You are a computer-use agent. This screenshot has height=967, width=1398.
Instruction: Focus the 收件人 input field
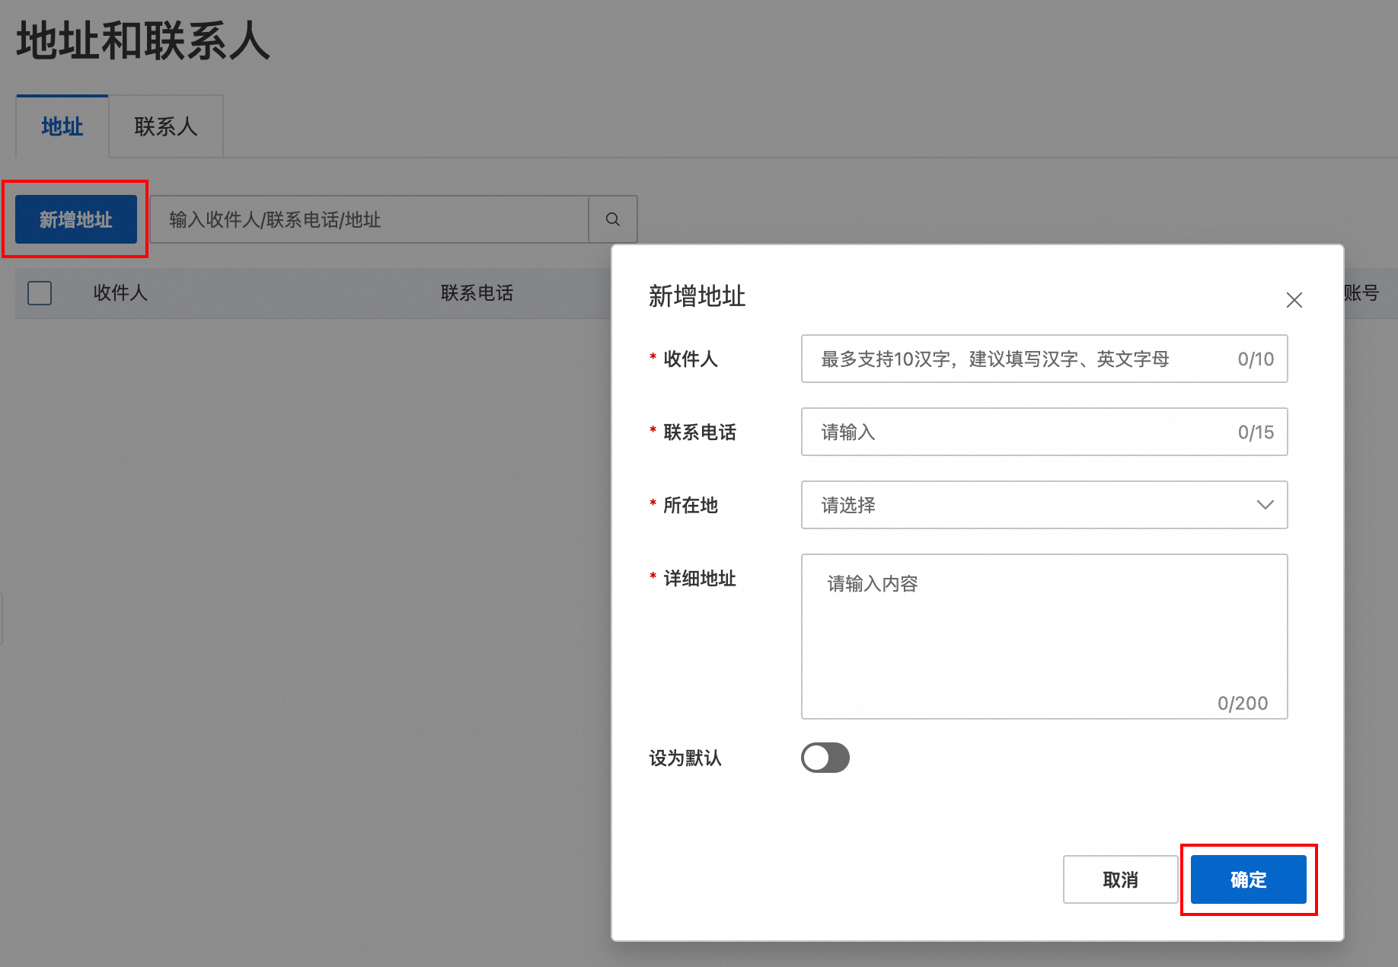point(1044,359)
